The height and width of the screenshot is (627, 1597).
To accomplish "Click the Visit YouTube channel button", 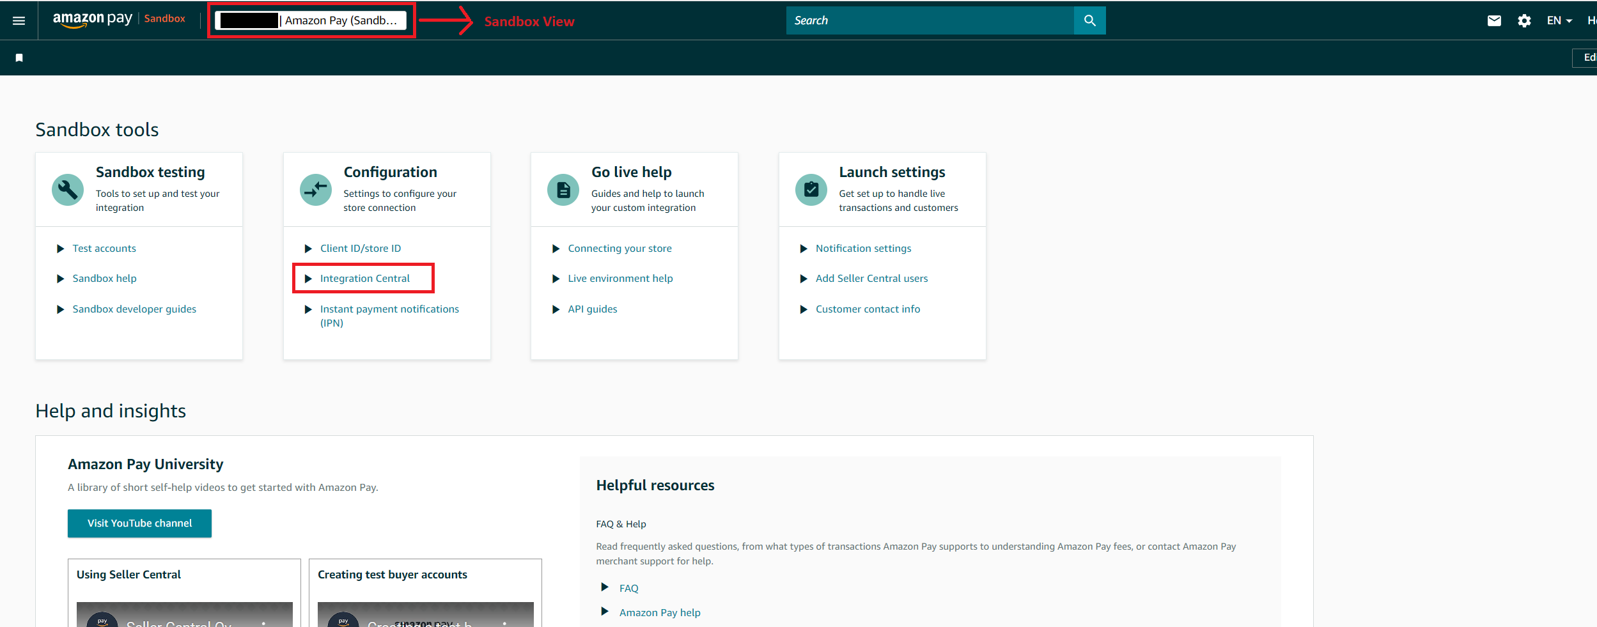I will click(x=139, y=523).
